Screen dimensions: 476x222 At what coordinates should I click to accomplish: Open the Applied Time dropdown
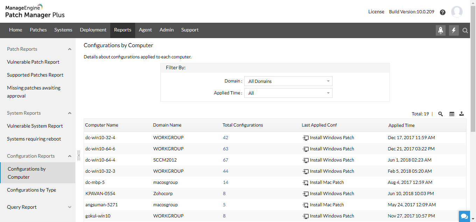[288, 93]
